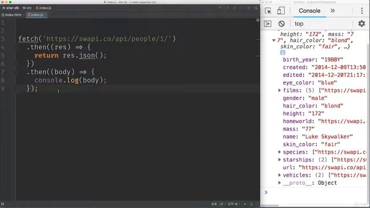Click the LF line separator status entry
The width and height of the screenshot is (370, 208).
(x=221, y=204)
